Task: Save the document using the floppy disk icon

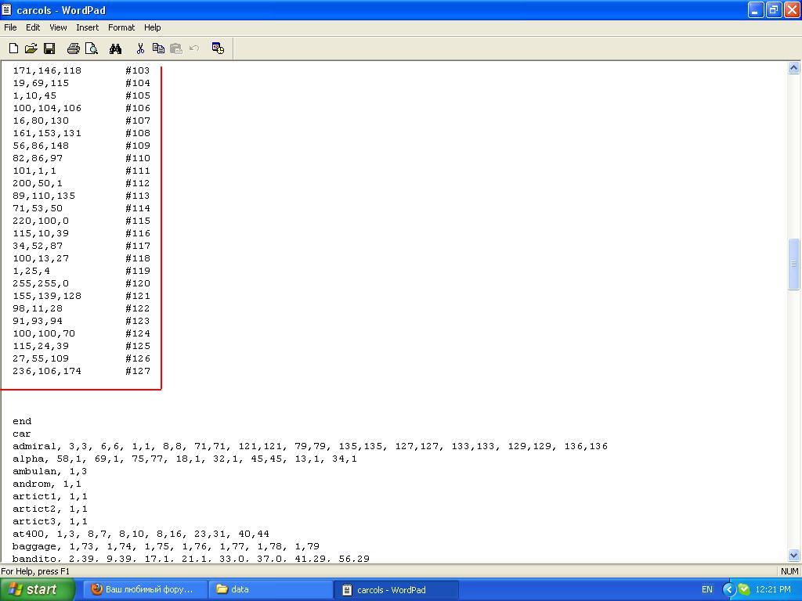Action: pos(49,49)
